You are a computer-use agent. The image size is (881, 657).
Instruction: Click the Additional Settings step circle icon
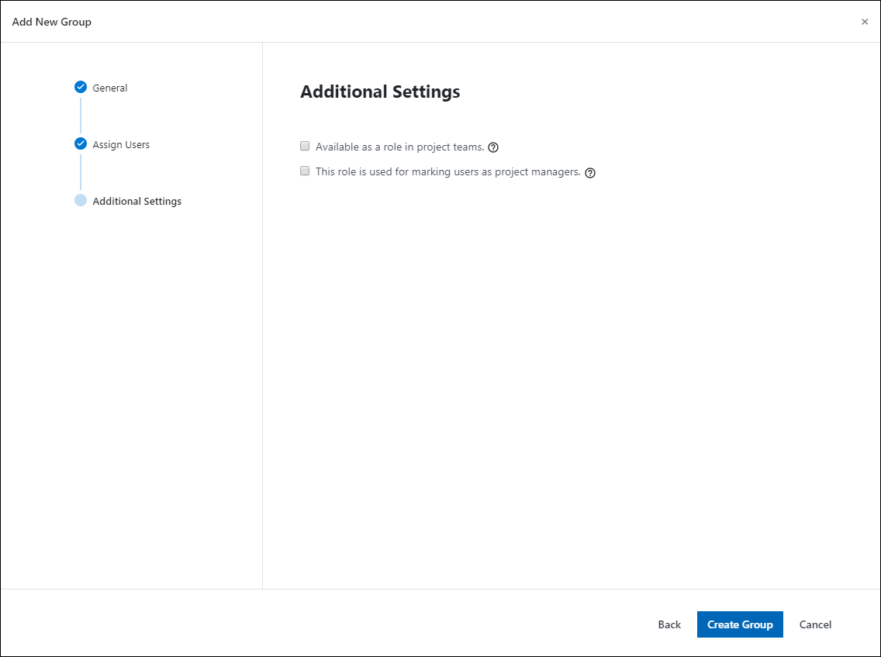[x=81, y=200]
